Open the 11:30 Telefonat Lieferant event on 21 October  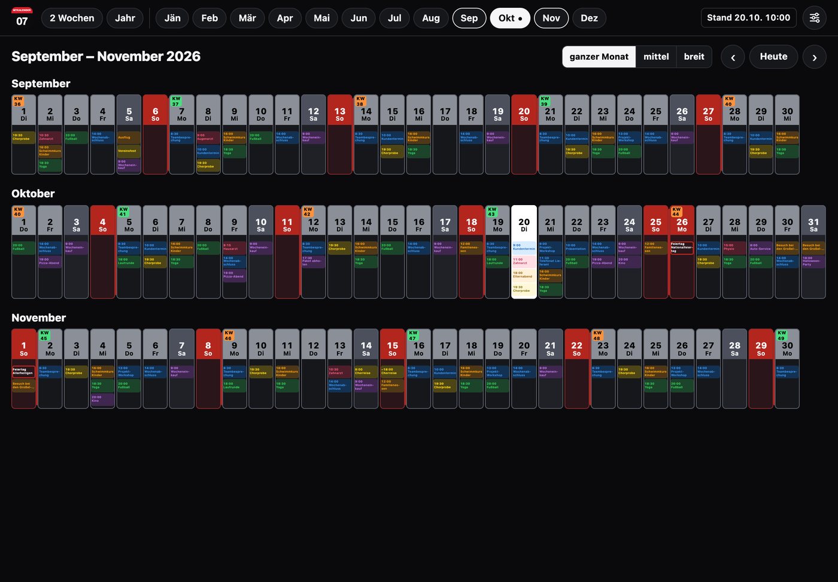(x=550, y=261)
